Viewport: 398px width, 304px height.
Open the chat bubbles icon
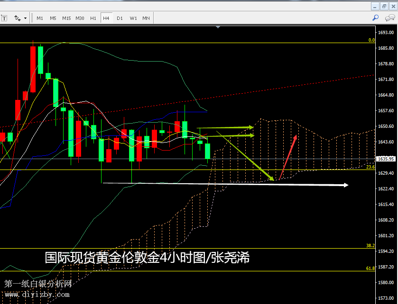point(390,18)
